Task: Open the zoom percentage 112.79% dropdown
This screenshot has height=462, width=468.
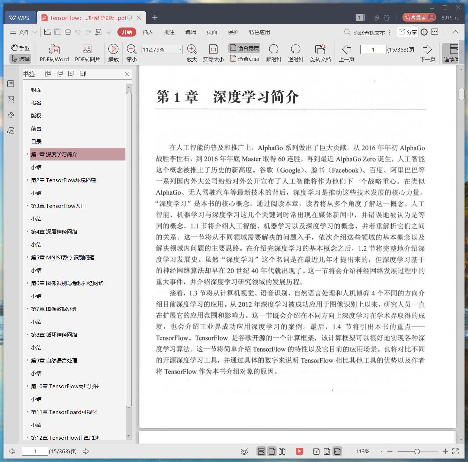Action: pyautogui.click(x=180, y=49)
